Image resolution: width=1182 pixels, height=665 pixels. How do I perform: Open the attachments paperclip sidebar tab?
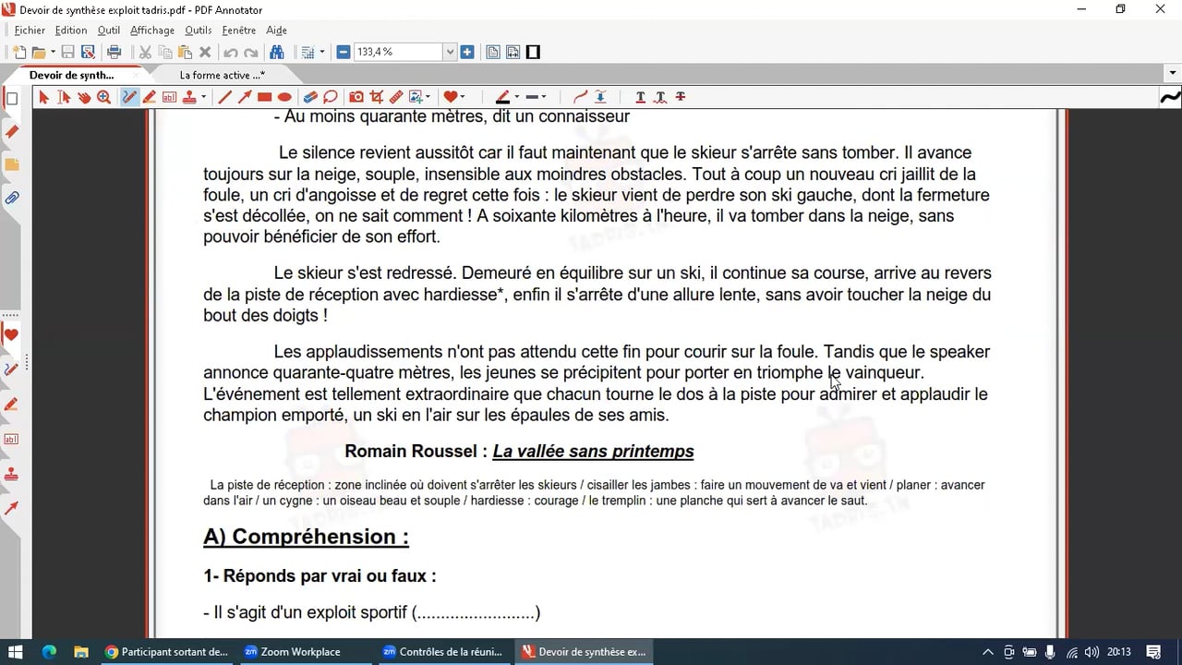pyautogui.click(x=12, y=199)
